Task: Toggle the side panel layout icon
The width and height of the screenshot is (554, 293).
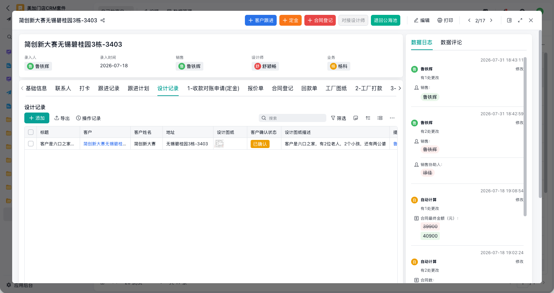Action: [x=509, y=20]
